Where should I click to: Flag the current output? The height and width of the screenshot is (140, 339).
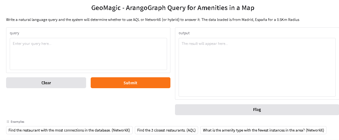click(x=257, y=110)
